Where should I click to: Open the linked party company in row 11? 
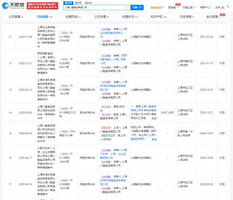113,33
